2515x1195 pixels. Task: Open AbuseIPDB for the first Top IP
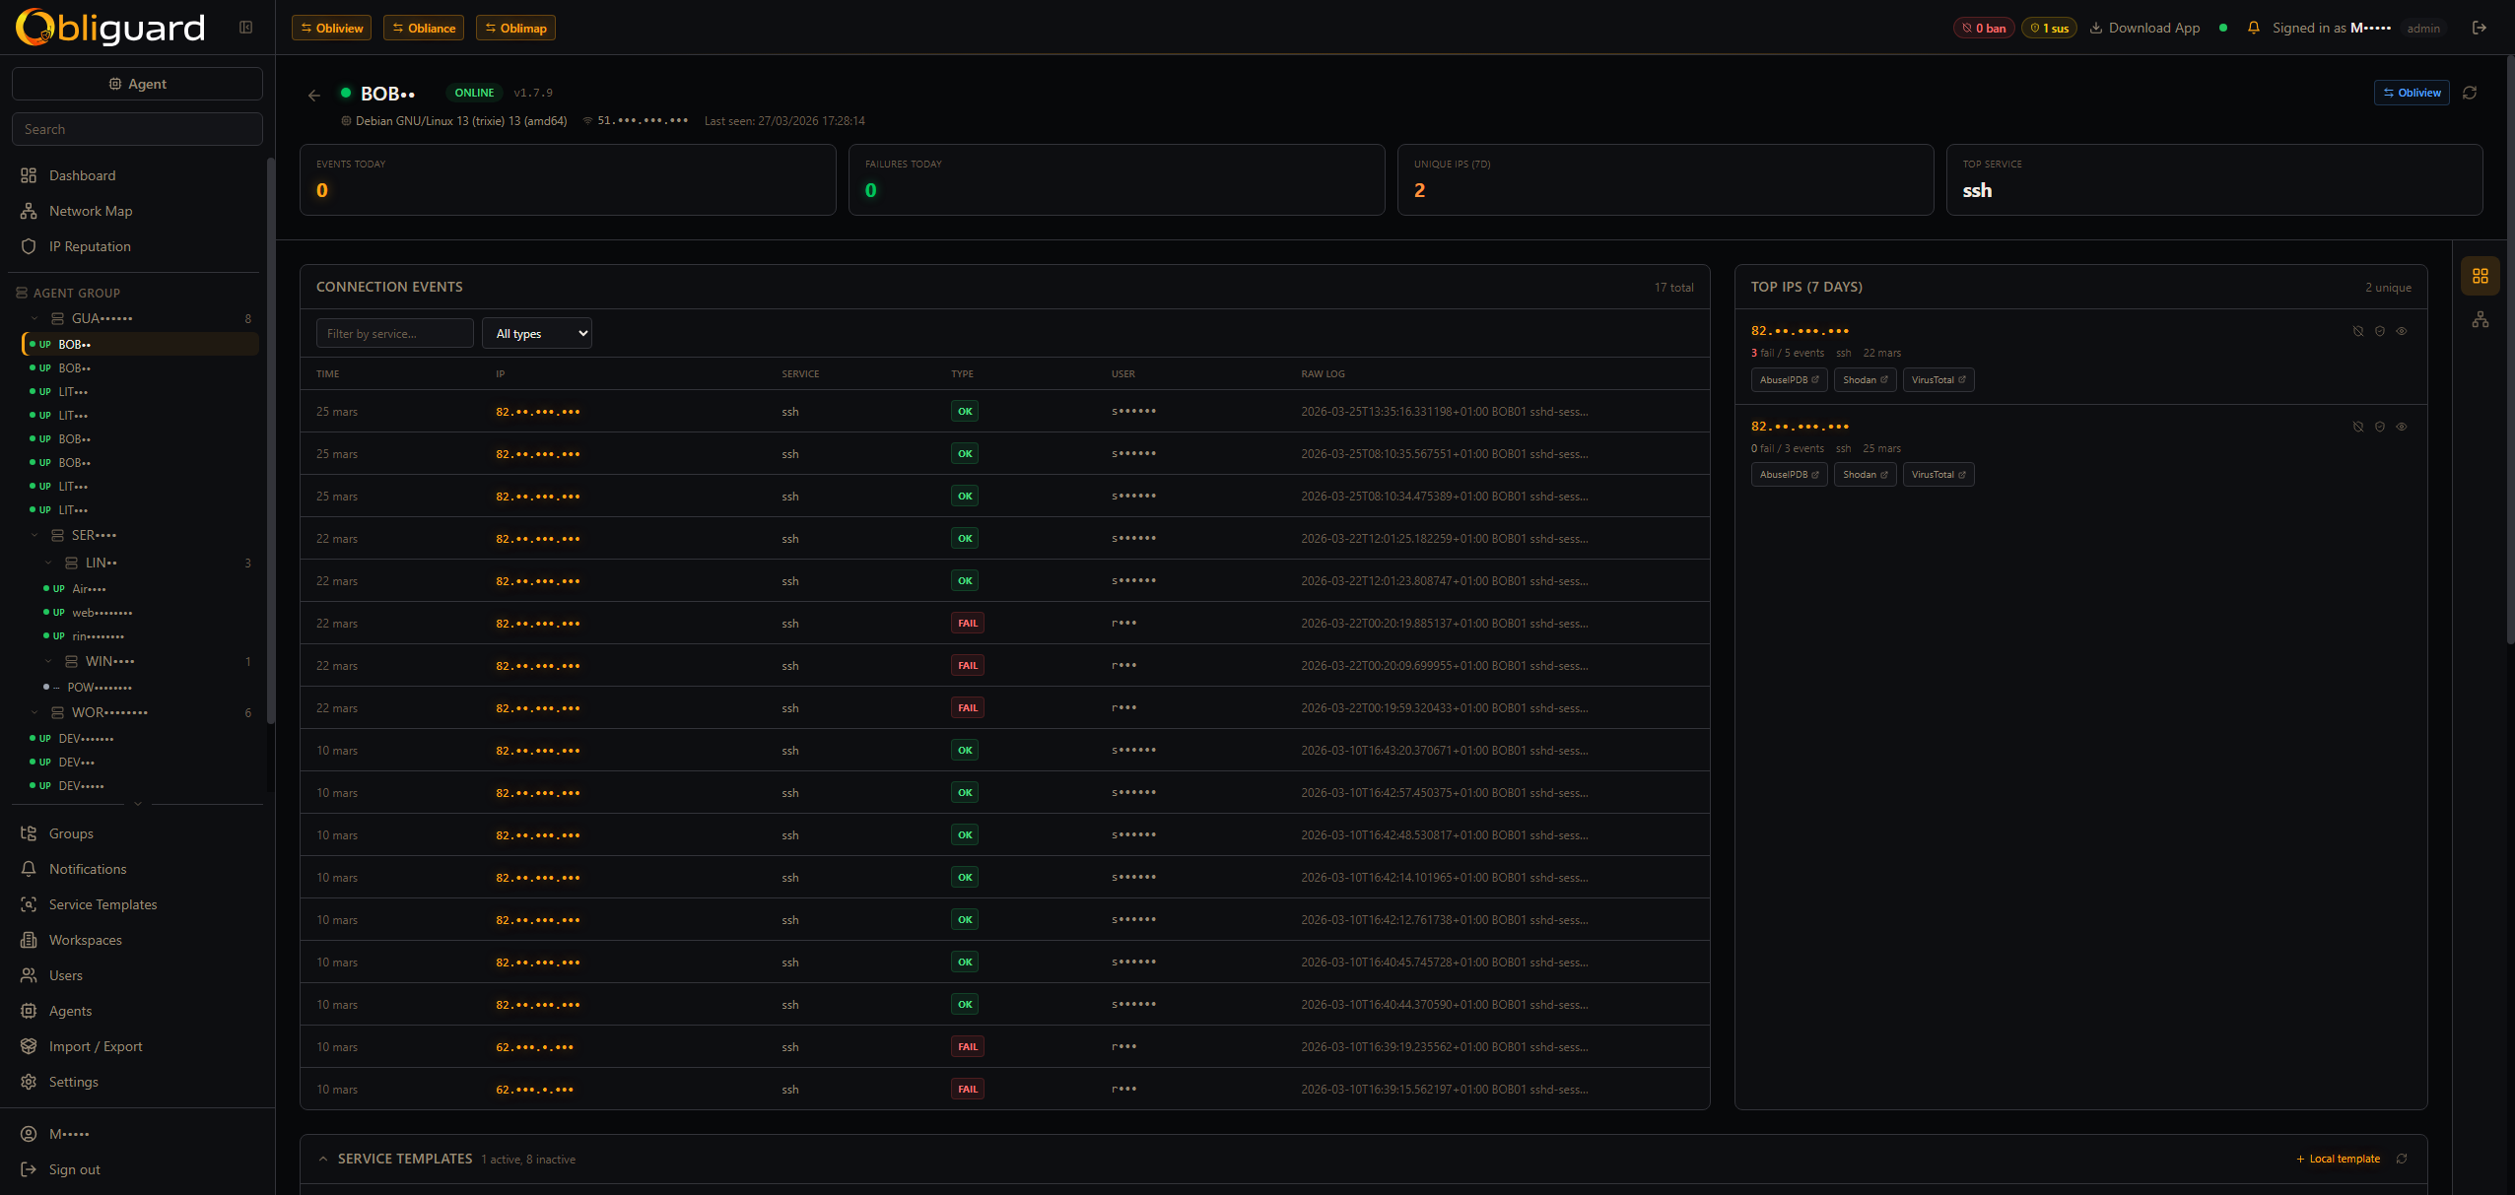[x=1788, y=379]
